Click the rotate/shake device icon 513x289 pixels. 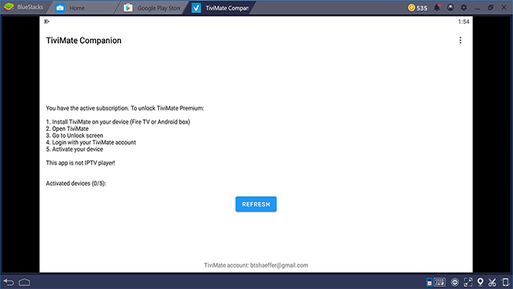tap(505, 282)
